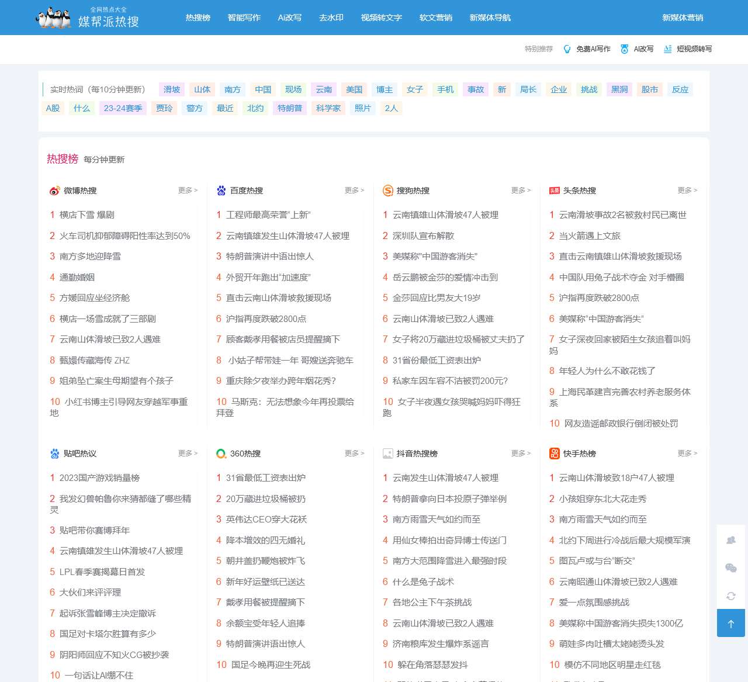Expand 更多 for 快手热榜
748x682 pixels.
[687, 453]
